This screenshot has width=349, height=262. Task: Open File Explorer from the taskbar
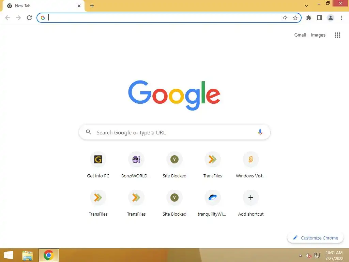click(28, 255)
